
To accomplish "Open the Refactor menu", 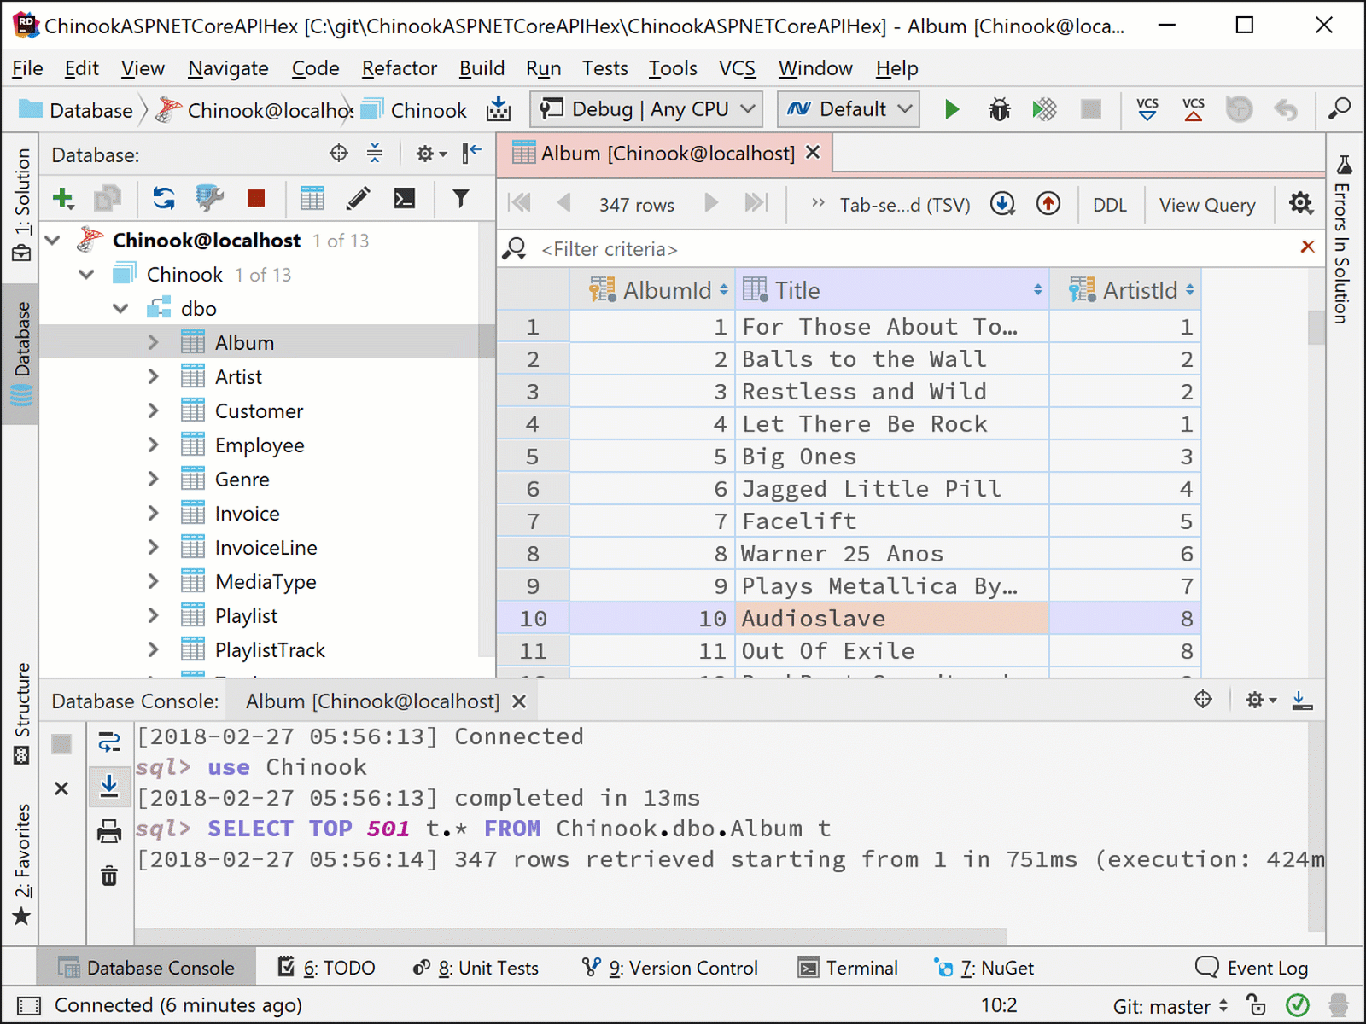I will coord(398,68).
